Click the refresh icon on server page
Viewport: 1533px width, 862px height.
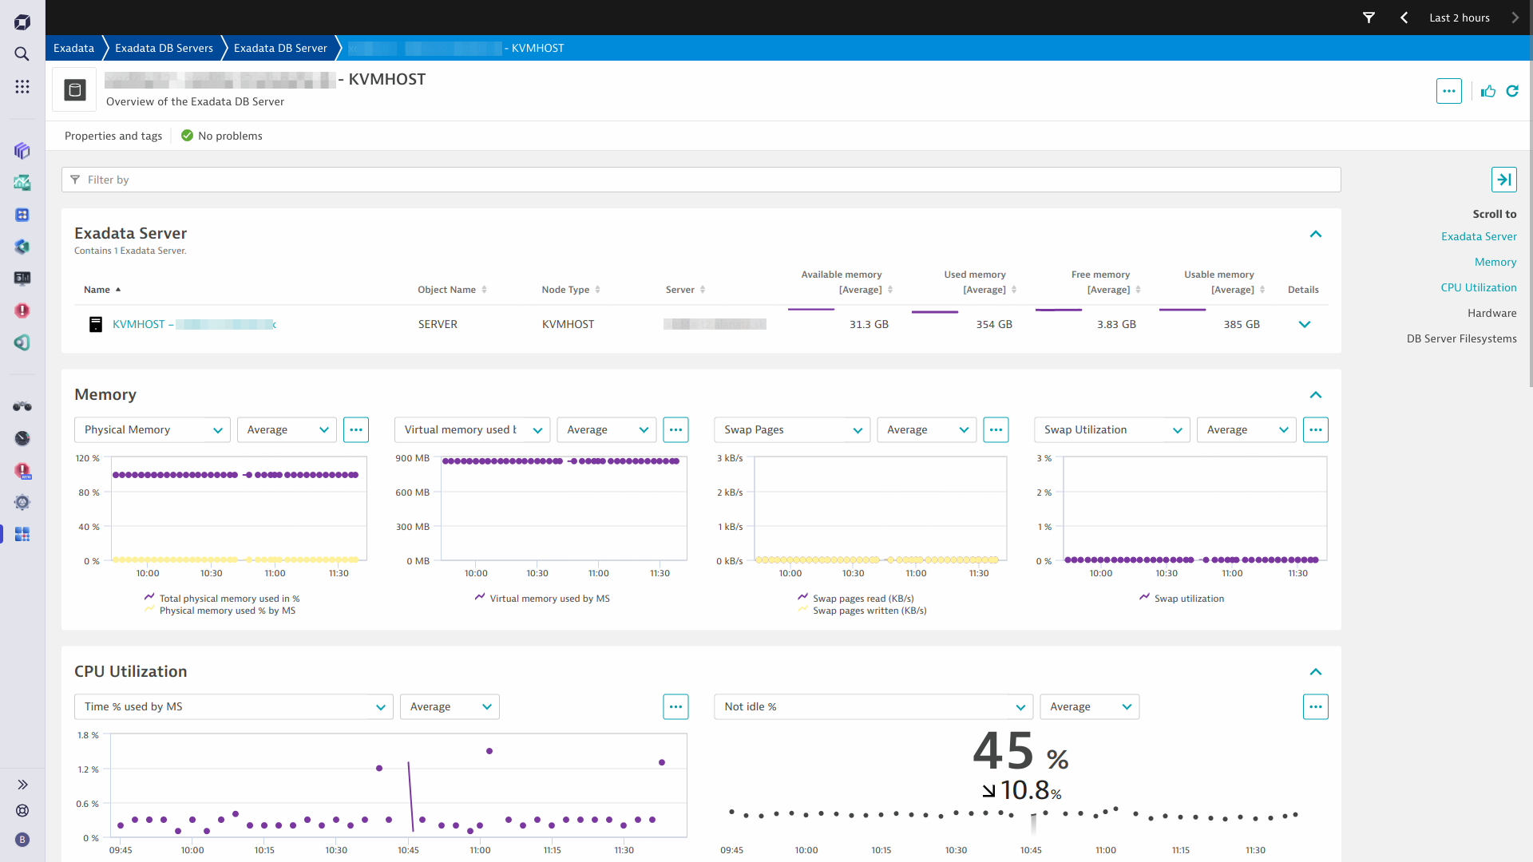click(1513, 90)
